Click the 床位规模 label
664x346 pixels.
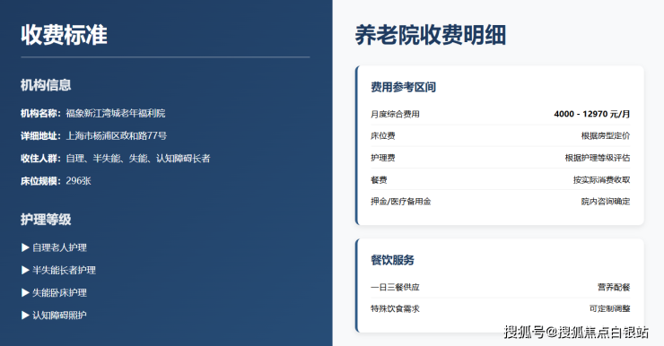tap(40, 181)
